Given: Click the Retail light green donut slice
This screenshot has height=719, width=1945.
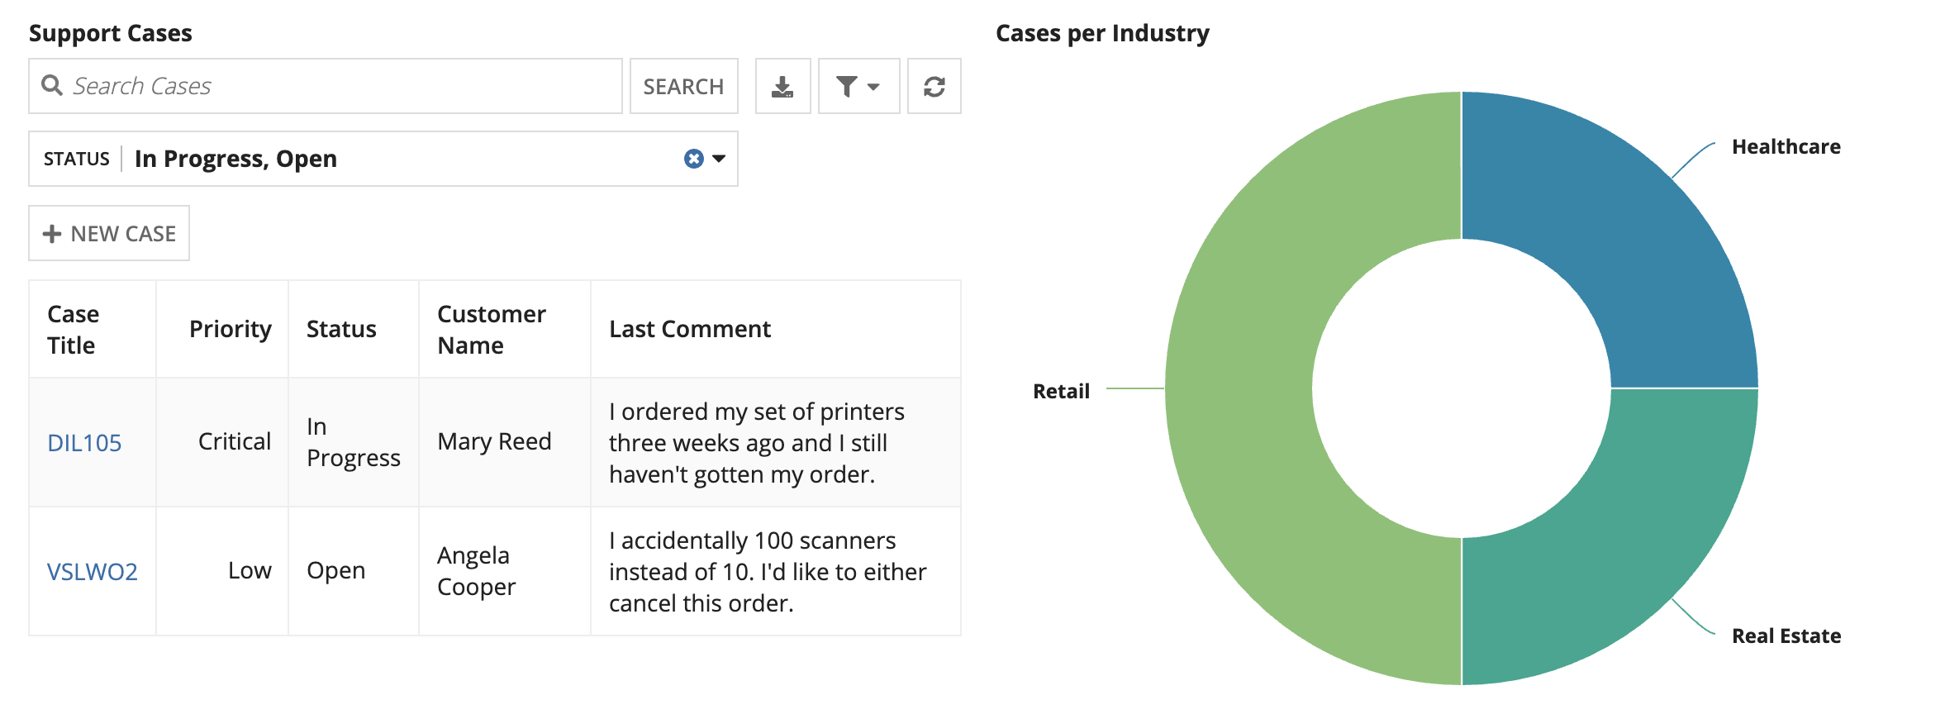Looking at the screenshot, I should [1239, 388].
